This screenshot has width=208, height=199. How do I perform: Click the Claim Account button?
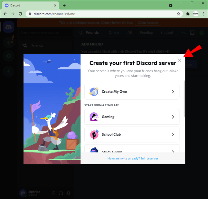148,23
